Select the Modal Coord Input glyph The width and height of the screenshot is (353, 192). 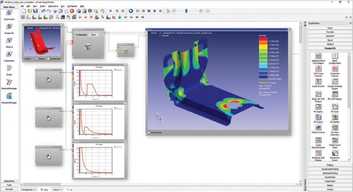point(335,143)
